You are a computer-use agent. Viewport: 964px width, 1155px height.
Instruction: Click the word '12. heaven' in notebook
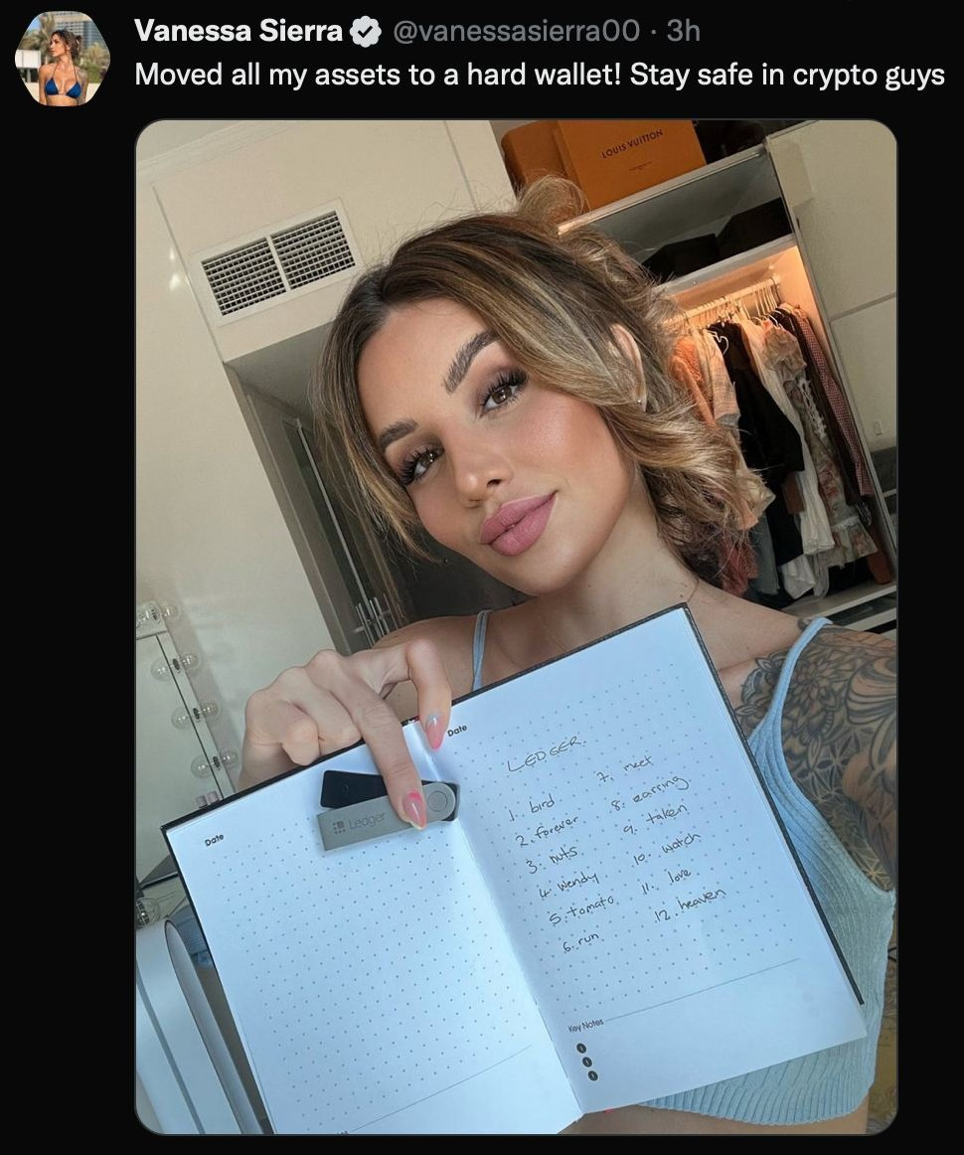point(691,906)
